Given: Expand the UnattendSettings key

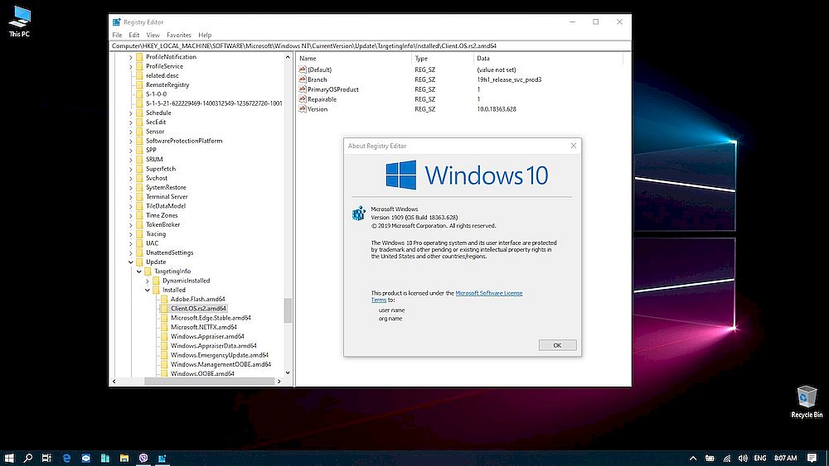Looking at the screenshot, I should click(131, 252).
